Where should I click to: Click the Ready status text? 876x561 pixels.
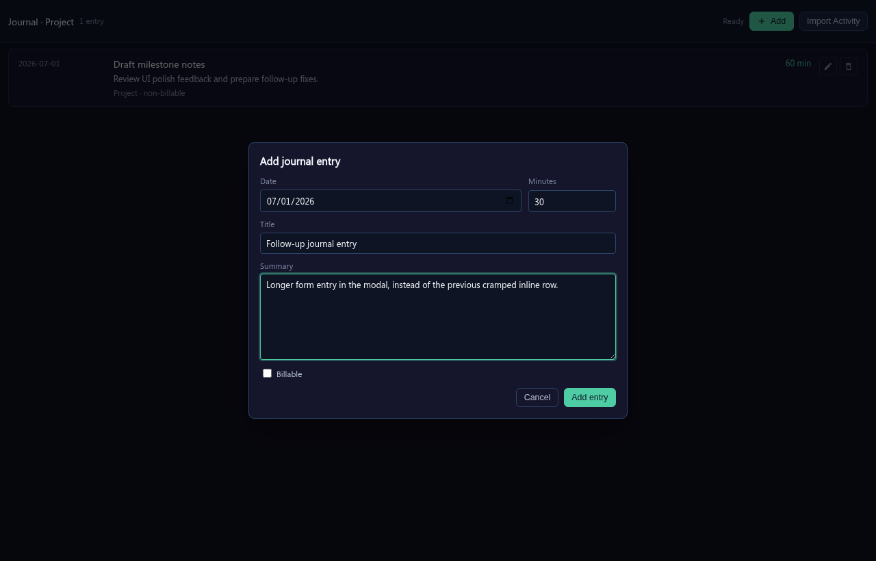733,21
